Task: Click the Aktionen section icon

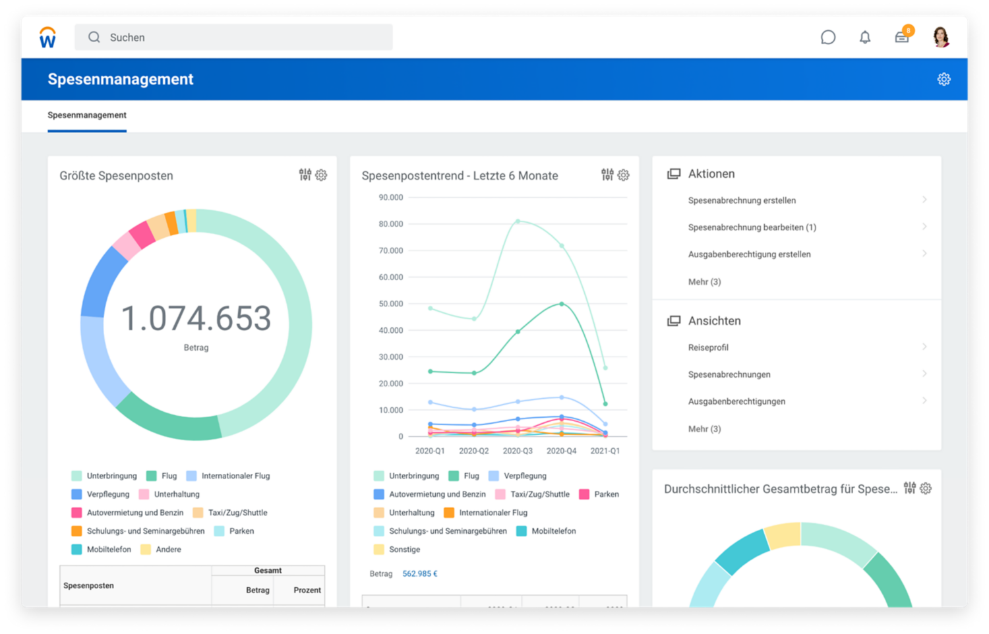Action: pos(674,174)
